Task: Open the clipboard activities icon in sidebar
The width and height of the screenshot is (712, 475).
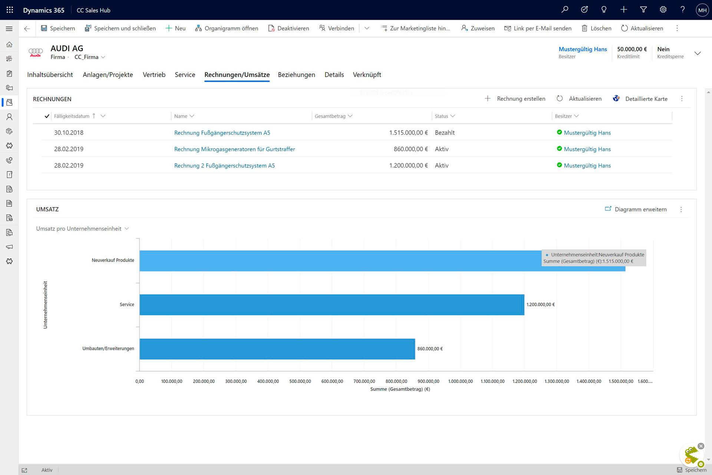Action: pos(9,73)
